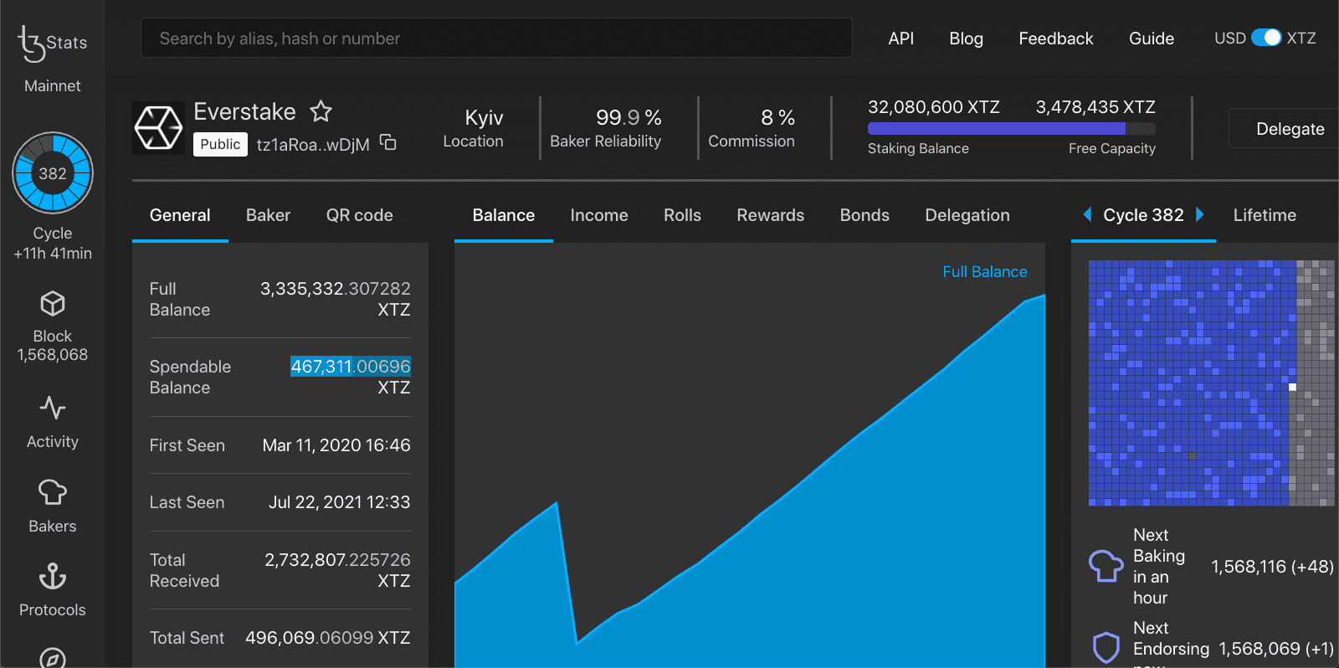Select the Lifetime tab

click(x=1264, y=215)
